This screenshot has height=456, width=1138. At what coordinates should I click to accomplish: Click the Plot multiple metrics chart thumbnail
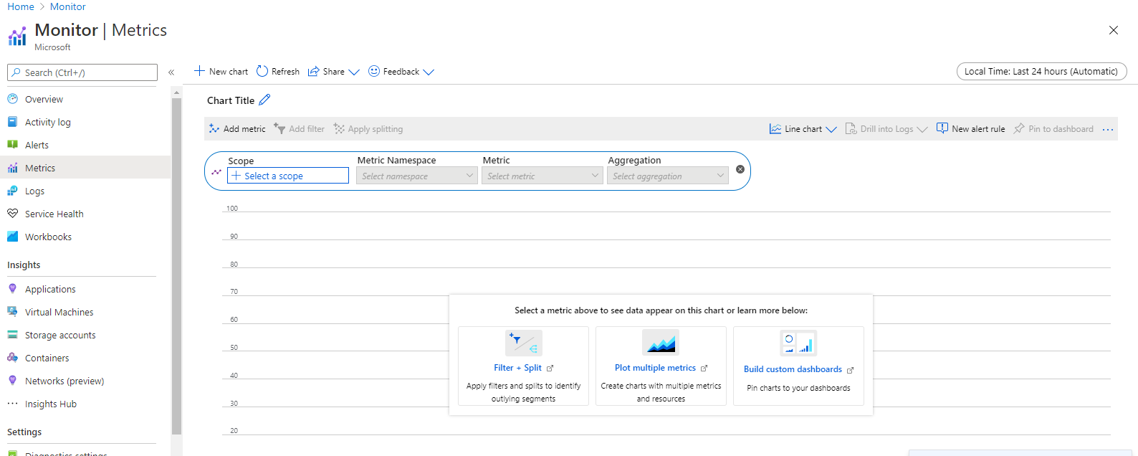661,343
